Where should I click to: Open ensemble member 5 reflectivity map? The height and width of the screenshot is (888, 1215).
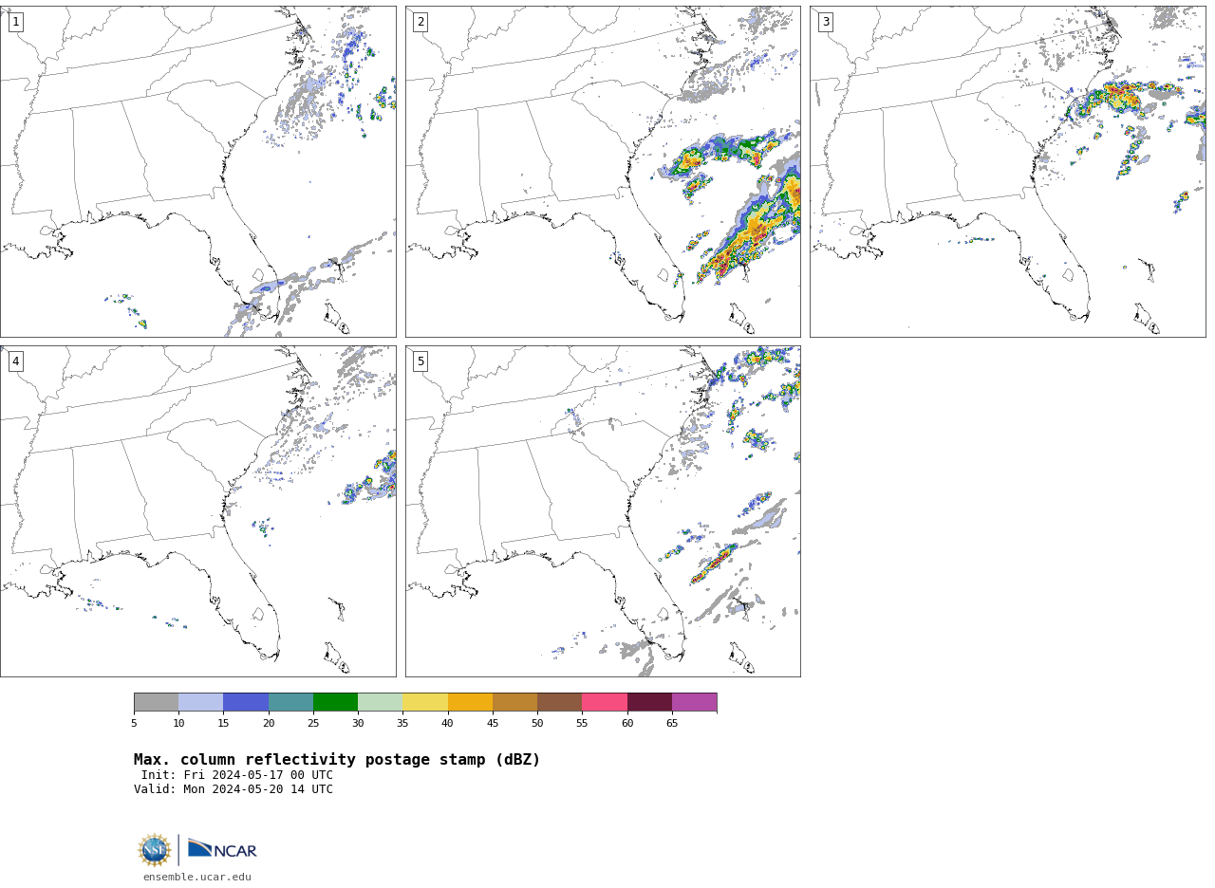[603, 511]
